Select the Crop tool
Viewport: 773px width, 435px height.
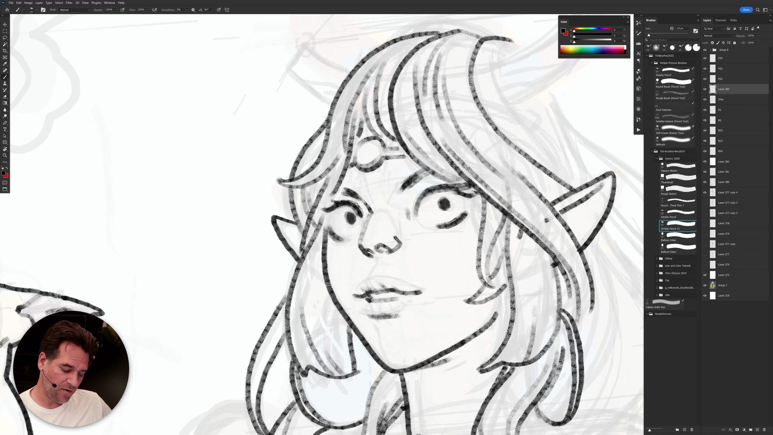click(x=5, y=51)
